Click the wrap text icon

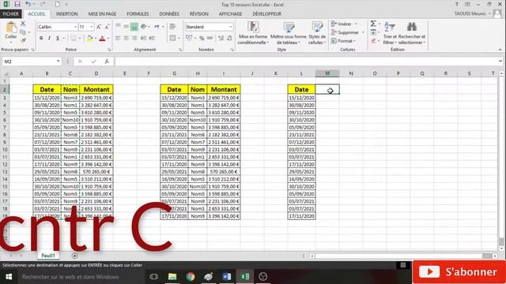click(x=172, y=27)
